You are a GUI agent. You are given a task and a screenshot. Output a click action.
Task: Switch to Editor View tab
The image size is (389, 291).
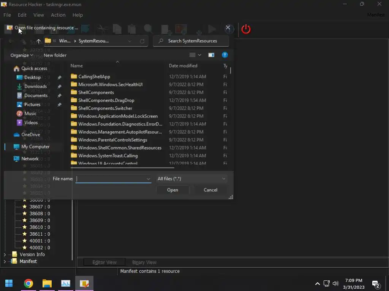click(x=104, y=262)
